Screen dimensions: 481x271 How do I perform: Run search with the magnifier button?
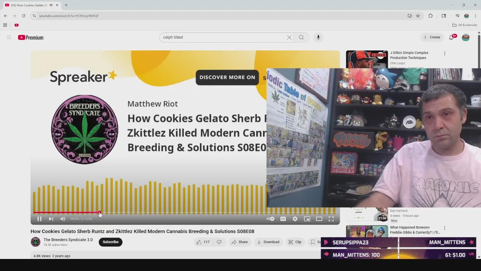pos(301,37)
